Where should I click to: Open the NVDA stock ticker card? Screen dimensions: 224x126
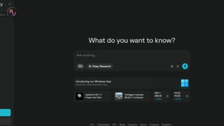point(181,96)
